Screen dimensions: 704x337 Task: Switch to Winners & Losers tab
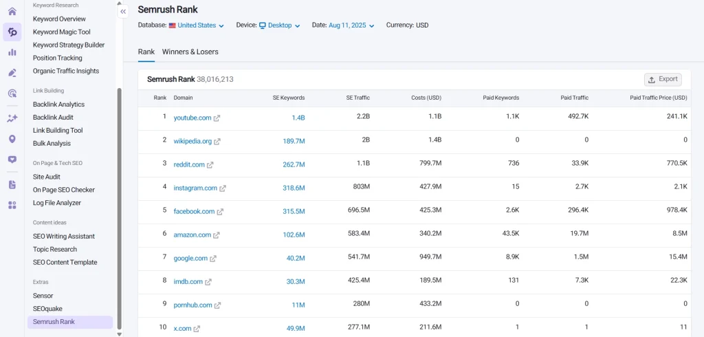[190, 52]
